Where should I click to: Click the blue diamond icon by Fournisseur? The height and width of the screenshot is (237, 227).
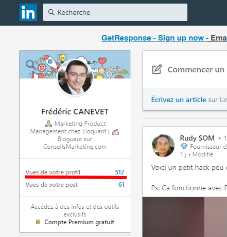coord(184,146)
